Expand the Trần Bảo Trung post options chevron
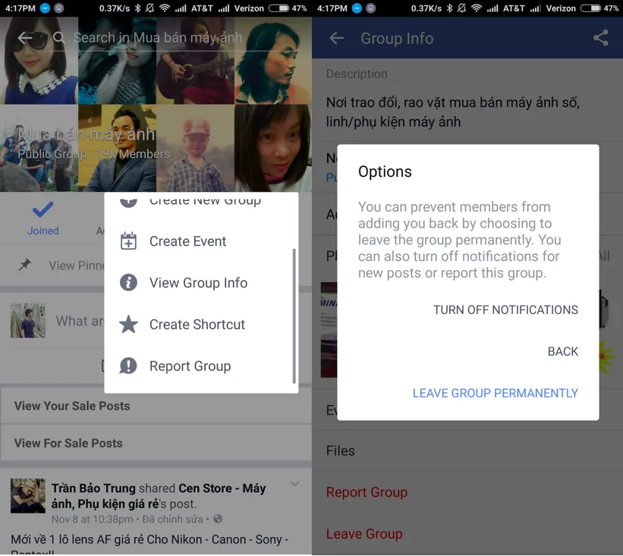Screen dimensions: 623x556 296,483
